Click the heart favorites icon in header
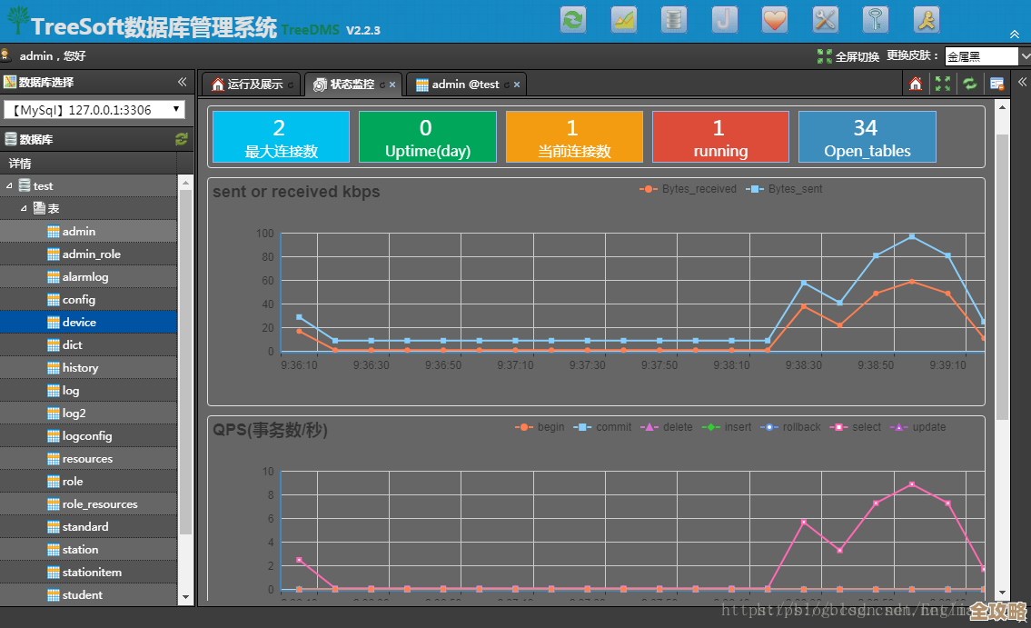The image size is (1031, 628). [x=774, y=20]
